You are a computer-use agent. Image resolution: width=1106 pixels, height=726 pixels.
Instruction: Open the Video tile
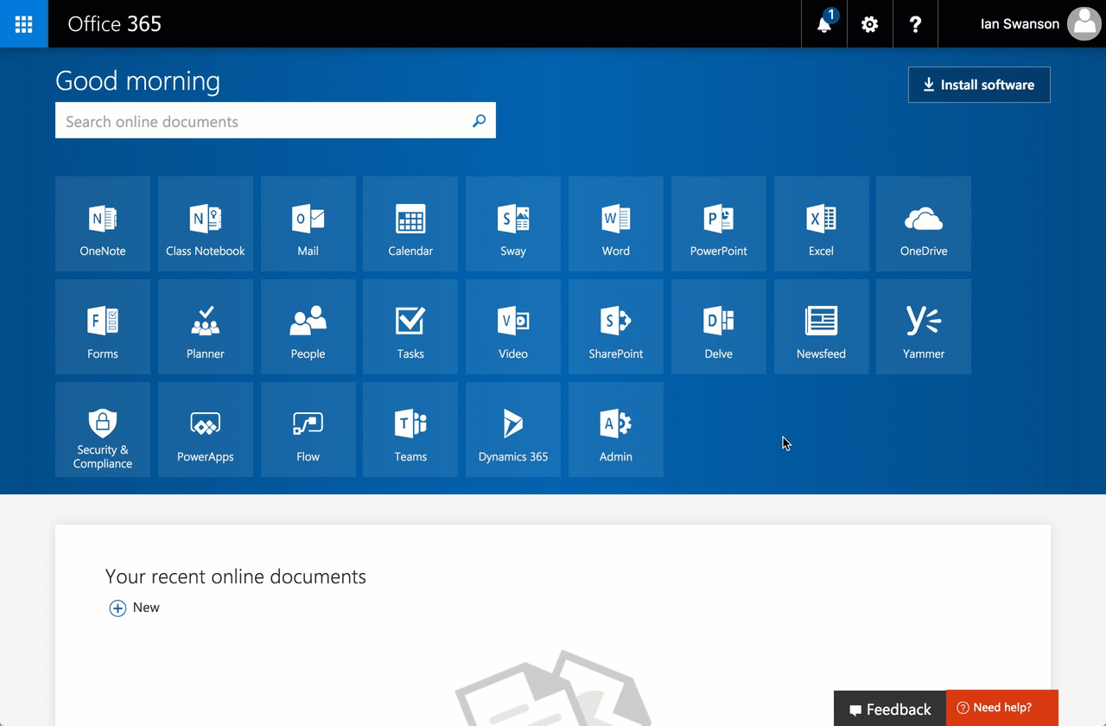513,327
